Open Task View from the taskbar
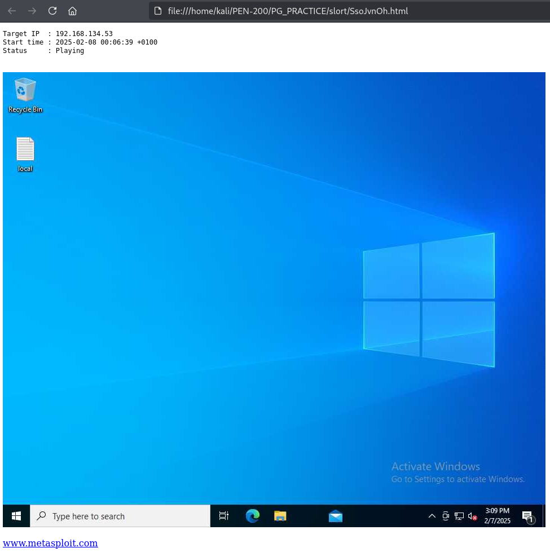550x552 pixels. pyautogui.click(x=223, y=516)
